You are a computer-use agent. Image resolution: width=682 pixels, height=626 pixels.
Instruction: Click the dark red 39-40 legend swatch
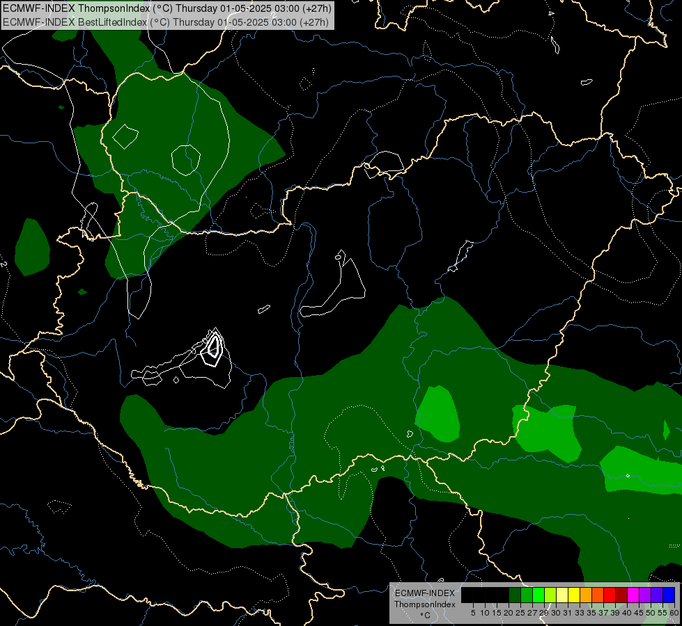[621, 595]
